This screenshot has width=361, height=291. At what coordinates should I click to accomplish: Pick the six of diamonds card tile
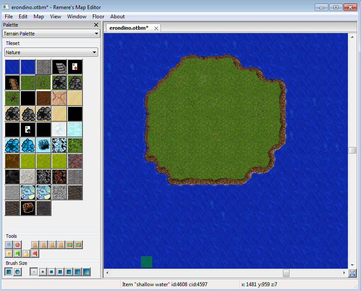point(75,67)
